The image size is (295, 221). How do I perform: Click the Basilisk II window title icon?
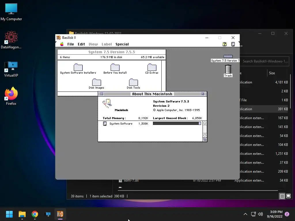click(58, 38)
